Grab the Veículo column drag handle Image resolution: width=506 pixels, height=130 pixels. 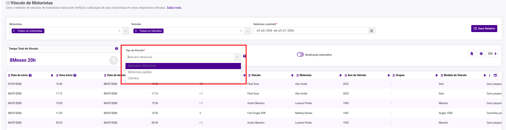(250, 75)
